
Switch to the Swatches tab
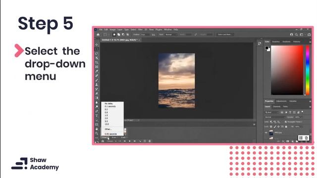pyautogui.click(x=276, y=42)
